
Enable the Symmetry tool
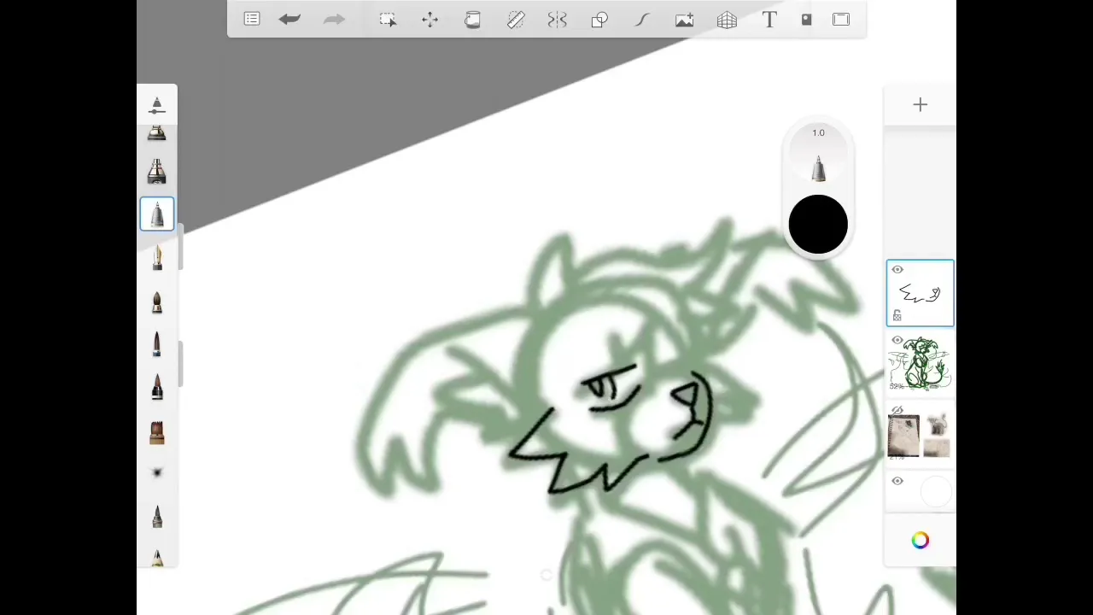point(557,19)
